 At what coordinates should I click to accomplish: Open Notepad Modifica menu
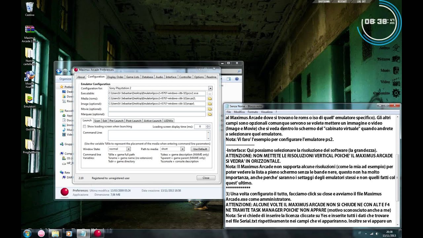pos(239,112)
